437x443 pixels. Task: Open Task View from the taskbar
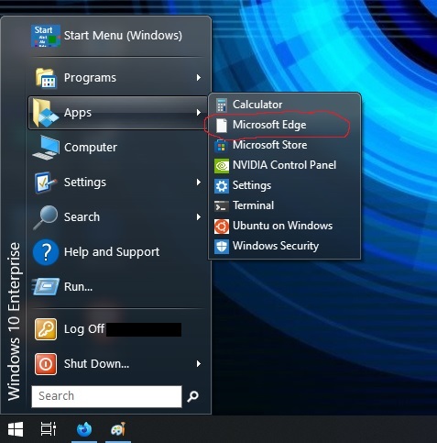(49, 428)
